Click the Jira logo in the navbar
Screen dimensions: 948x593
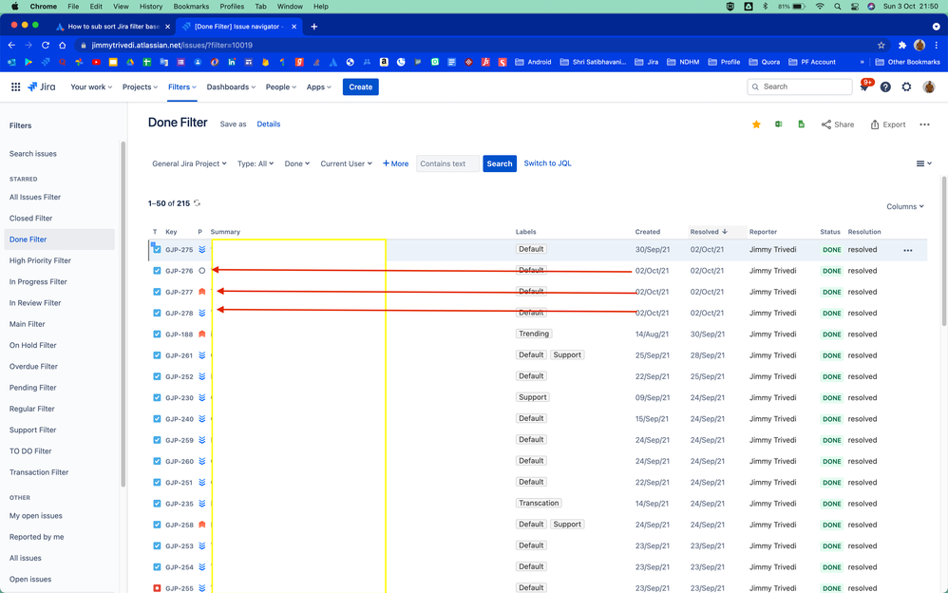click(42, 86)
